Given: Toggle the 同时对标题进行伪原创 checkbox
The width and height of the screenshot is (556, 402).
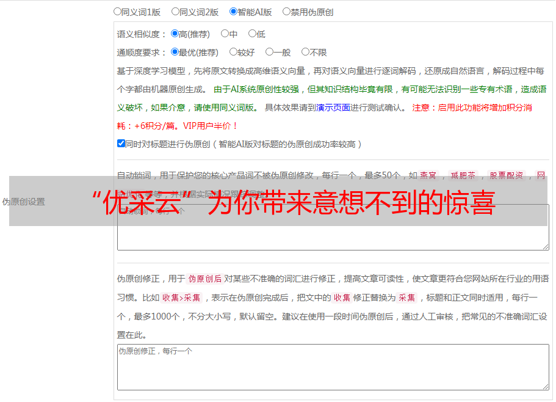Looking at the screenshot, I should point(121,144).
